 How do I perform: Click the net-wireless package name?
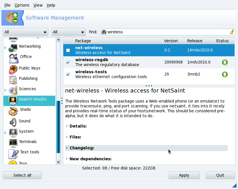point(89,48)
